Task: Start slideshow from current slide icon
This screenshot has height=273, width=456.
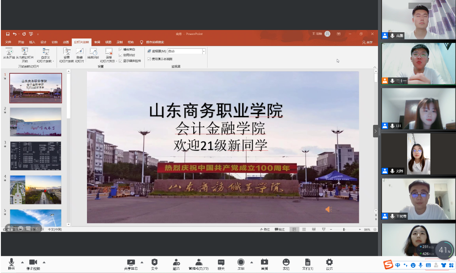Action: [25, 52]
